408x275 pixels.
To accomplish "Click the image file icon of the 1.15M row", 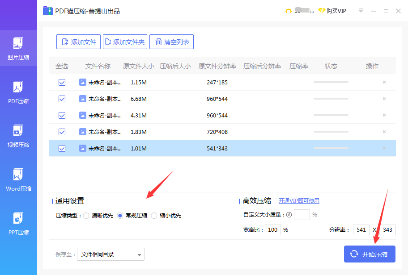I will click(x=83, y=82).
